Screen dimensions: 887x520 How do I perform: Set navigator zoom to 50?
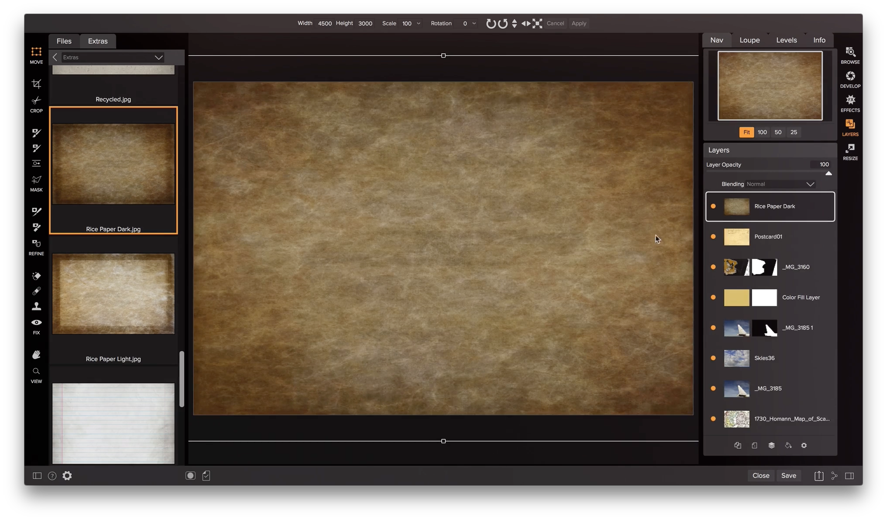coord(778,132)
